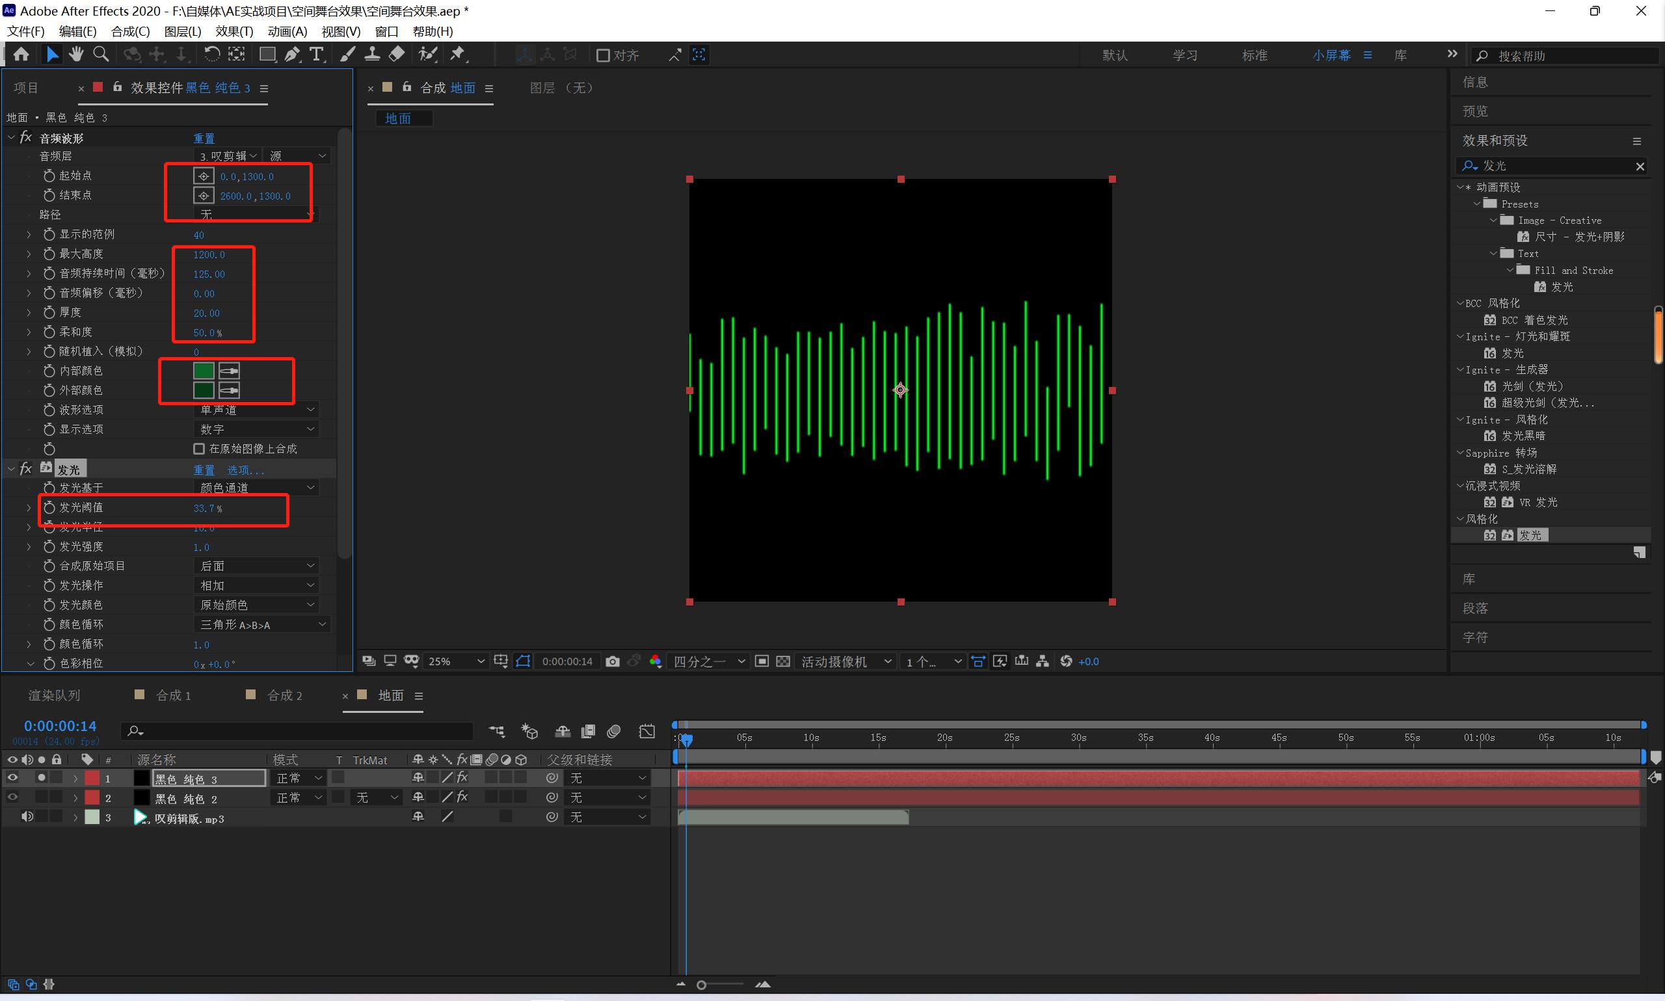Click the end point crosshair button
The height and width of the screenshot is (1001, 1665).
[204, 196]
